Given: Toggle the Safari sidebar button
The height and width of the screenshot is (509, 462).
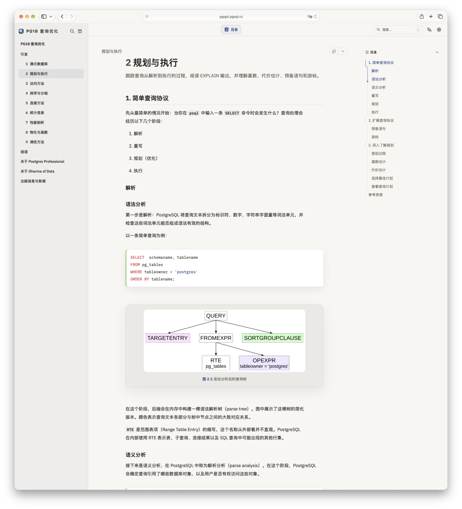Looking at the screenshot, I should pyautogui.click(x=44, y=17).
